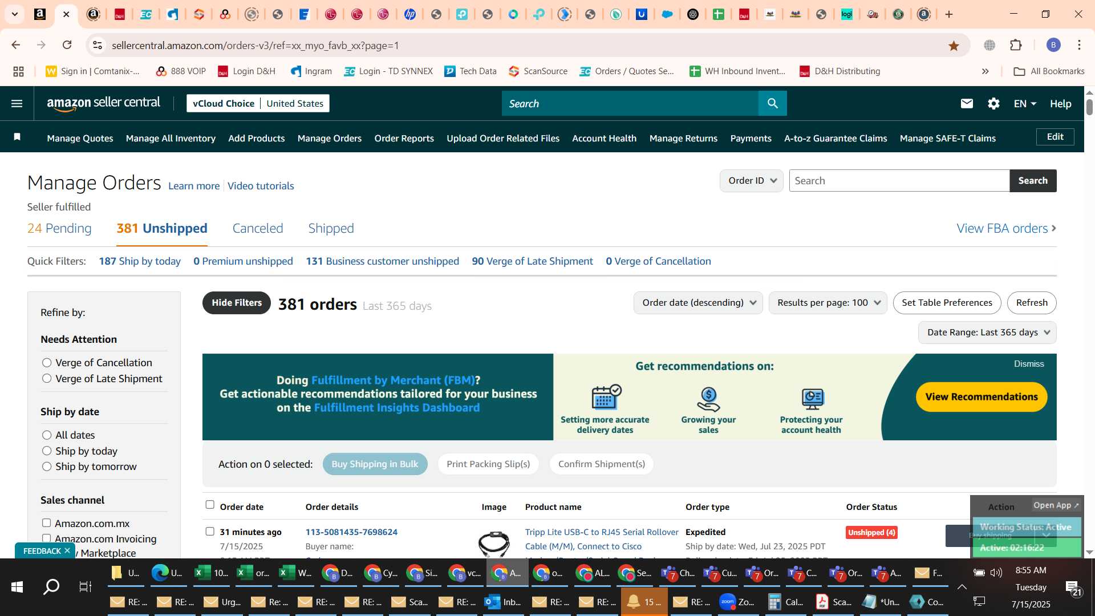Select the All dates radio button
This screenshot has height=616, width=1095.
pos(47,435)
